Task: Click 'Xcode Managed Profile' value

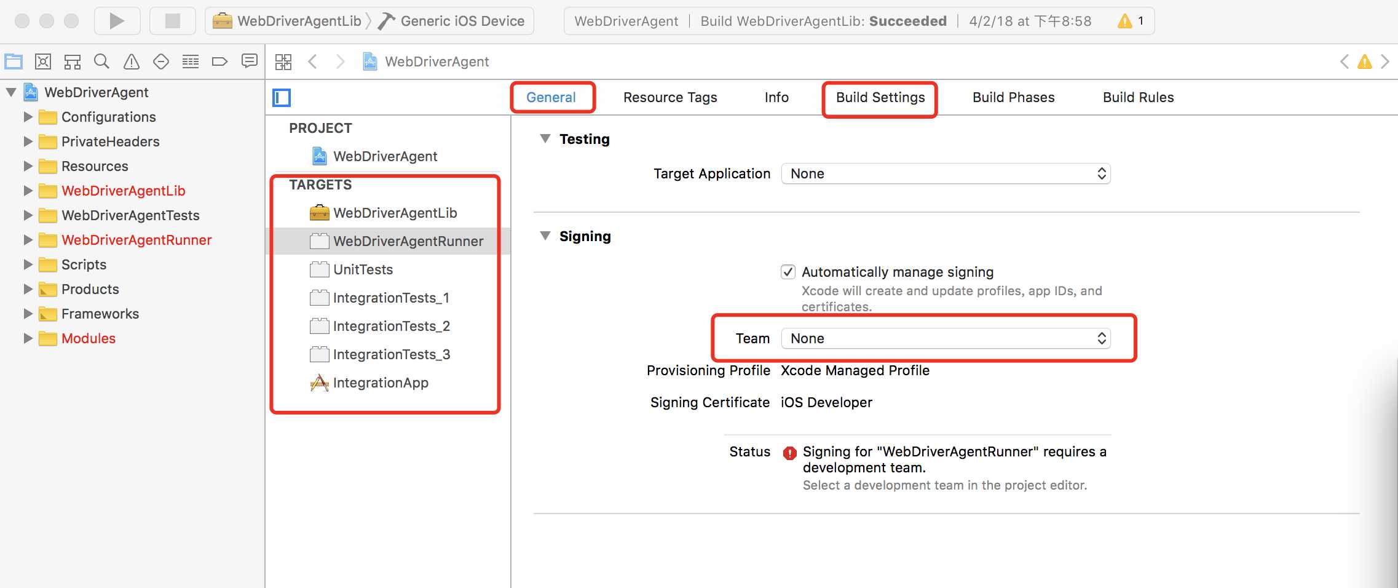Action: tap(855, 370)
